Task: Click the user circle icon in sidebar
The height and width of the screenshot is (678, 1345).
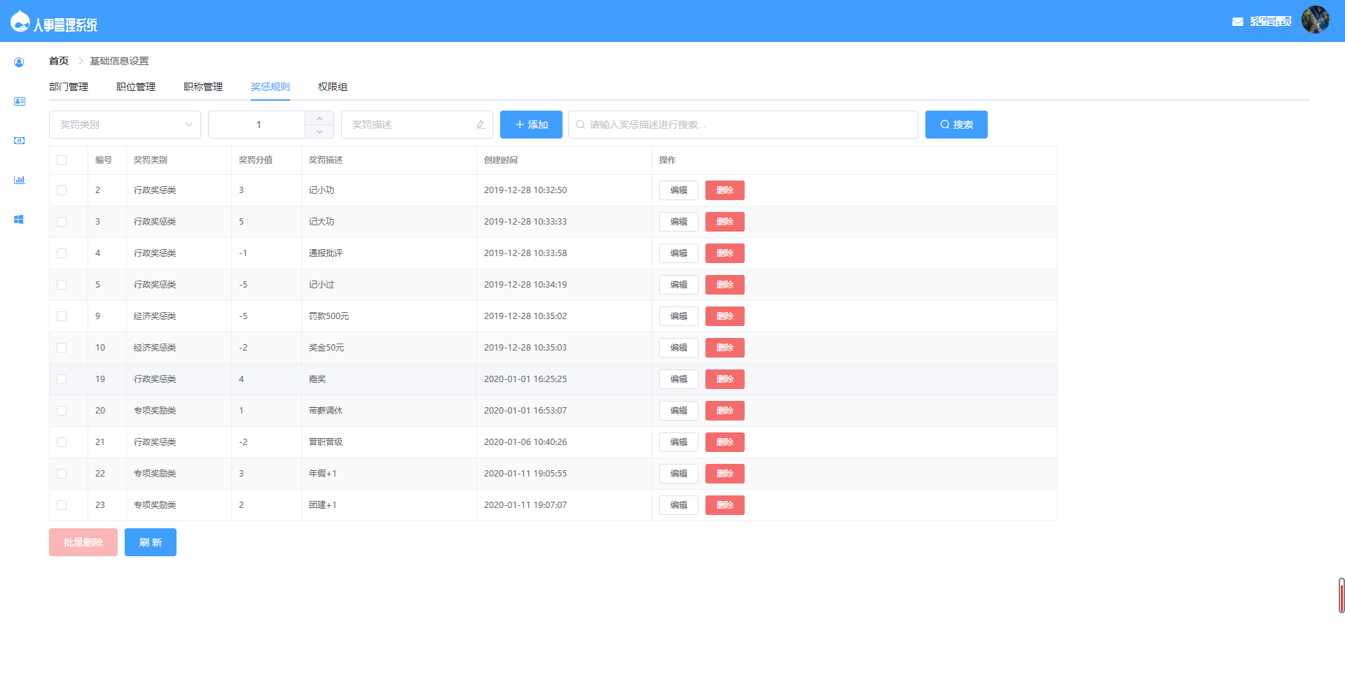Action: tap(19, 62)
